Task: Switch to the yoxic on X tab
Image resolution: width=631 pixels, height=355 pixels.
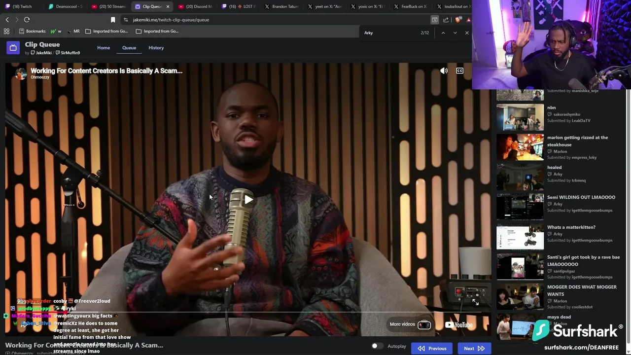Action: tap(368, 6)
